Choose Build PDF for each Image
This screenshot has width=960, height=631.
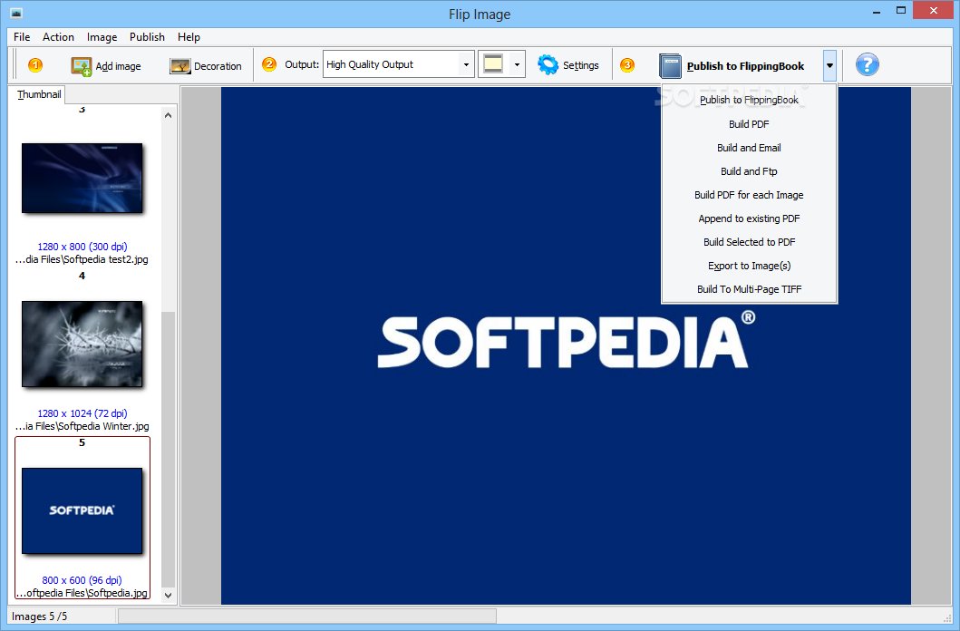(749, 195)
